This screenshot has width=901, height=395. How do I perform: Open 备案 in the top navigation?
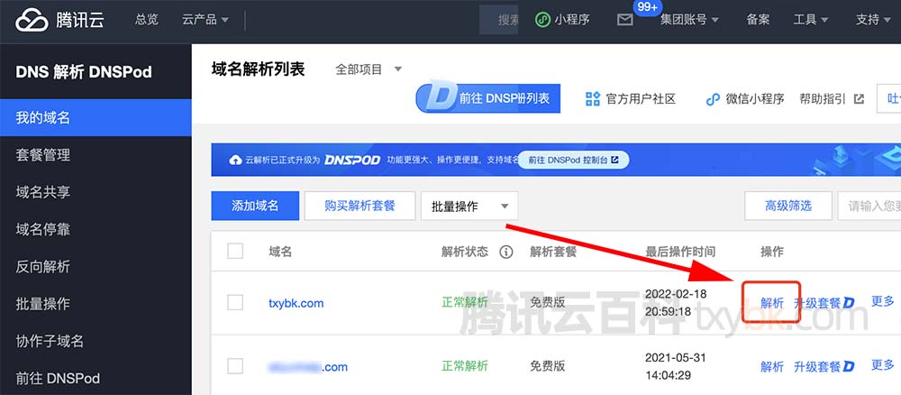[x=758, y=20]
